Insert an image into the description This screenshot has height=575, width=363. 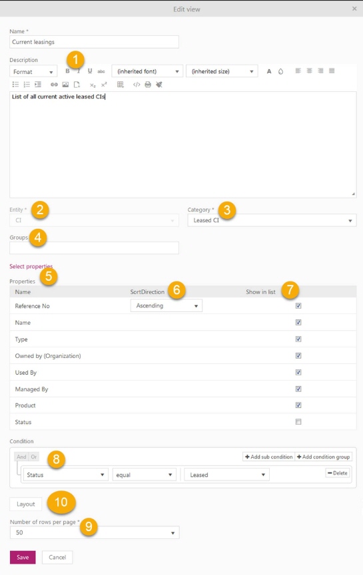[65, 85]
